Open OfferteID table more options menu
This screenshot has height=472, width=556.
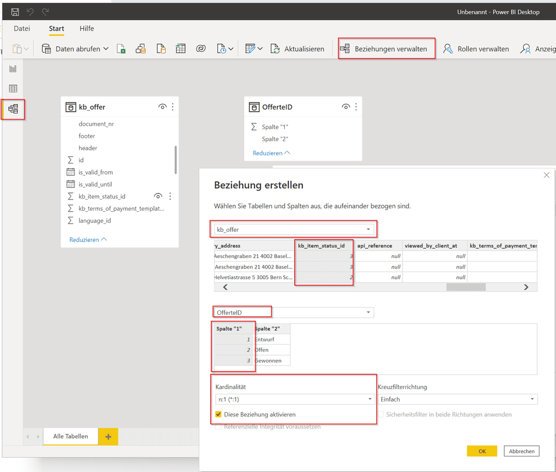pos(356,107)
